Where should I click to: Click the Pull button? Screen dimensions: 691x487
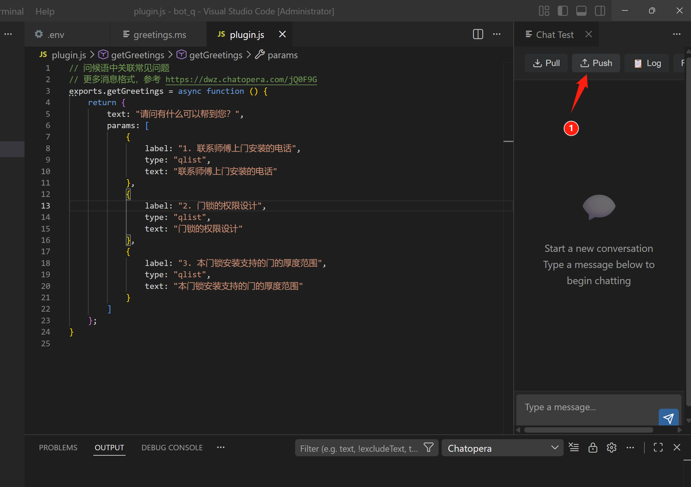pos(546,63)
